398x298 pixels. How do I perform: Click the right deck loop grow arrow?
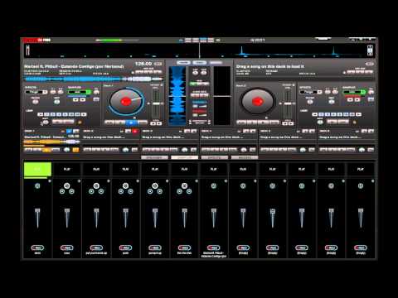point(358,114)
